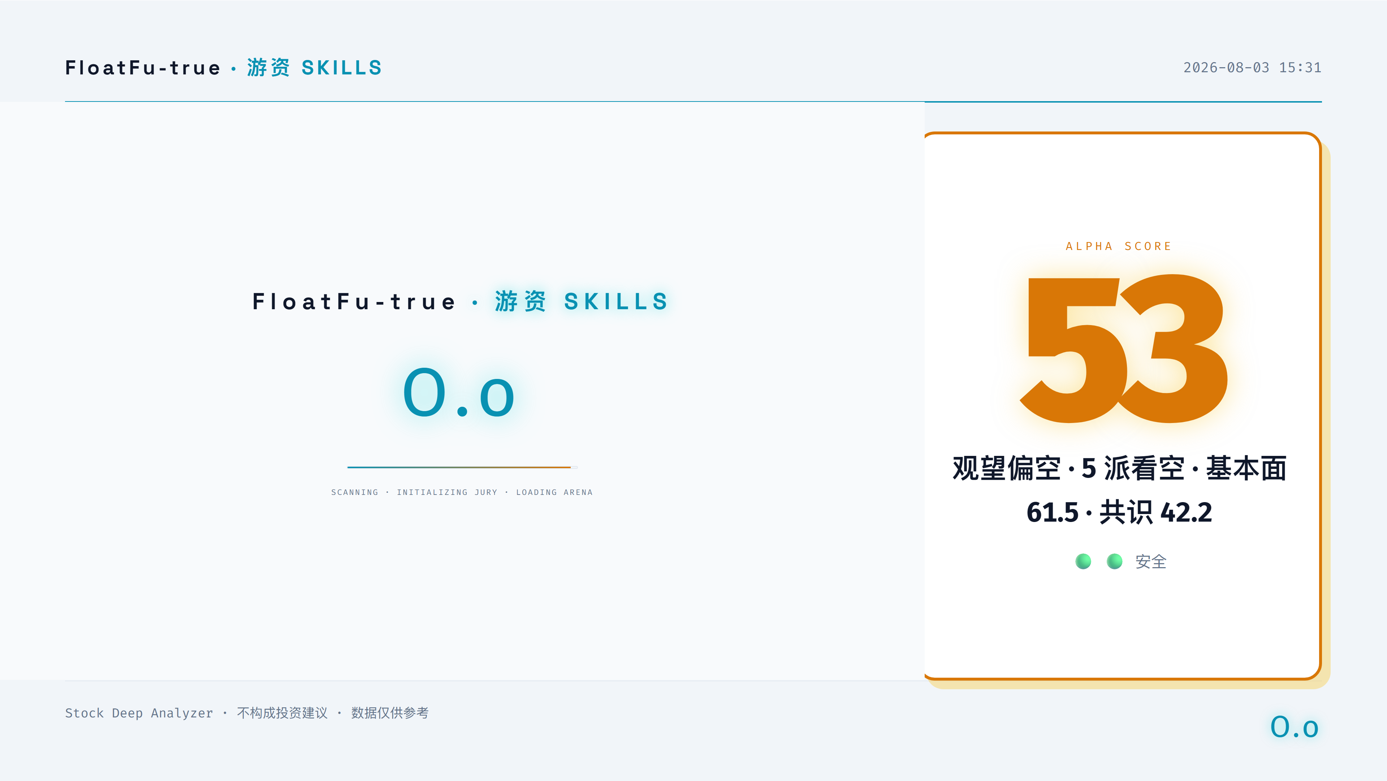Click the 安全 status label
The width and height of the screenshot is (1387, 781).
pyautogui.click(x=1151, y=562)
